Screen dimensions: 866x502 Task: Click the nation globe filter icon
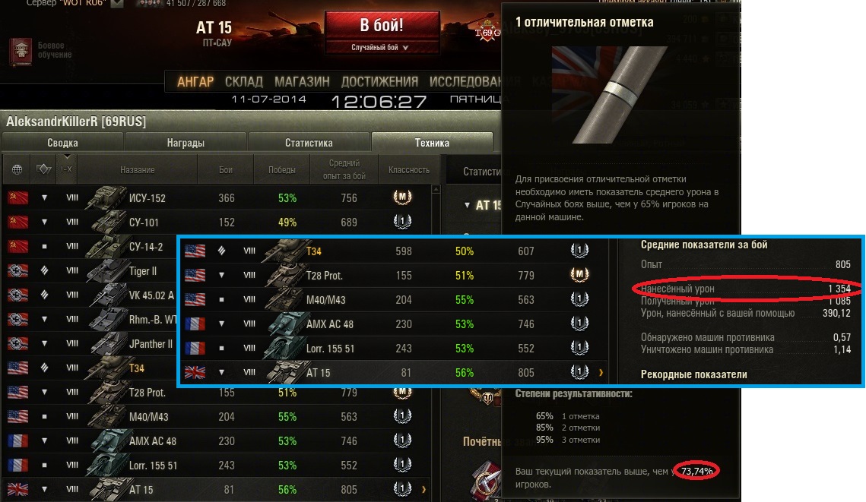point(17,169)
